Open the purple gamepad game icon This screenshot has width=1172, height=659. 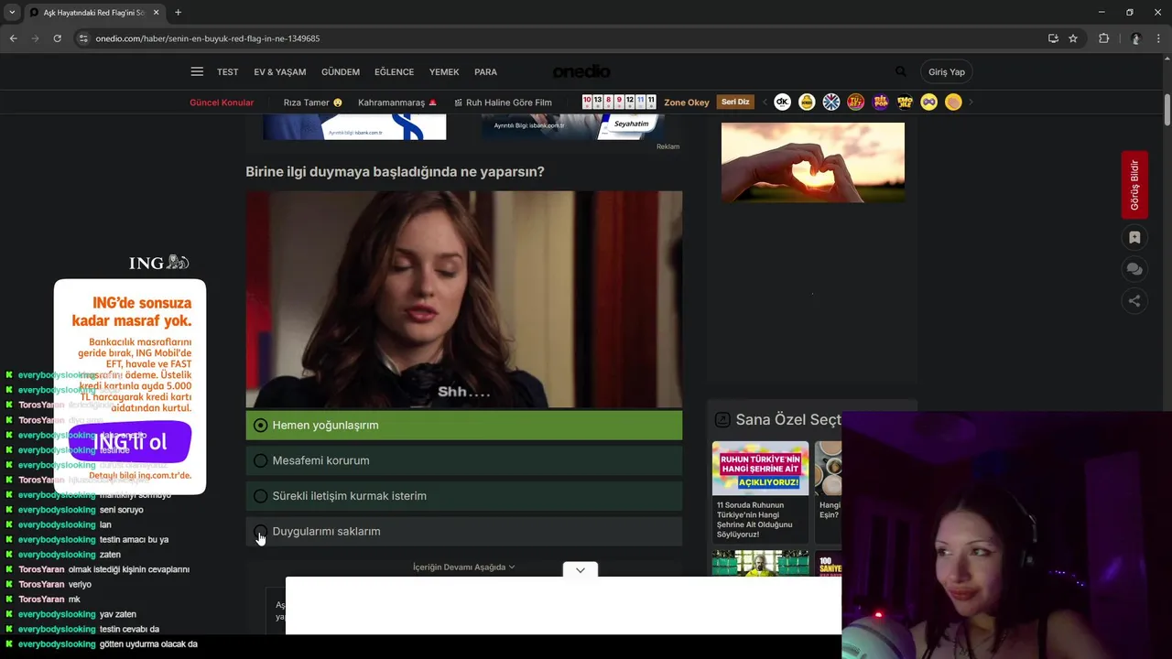tap(929, 103)
